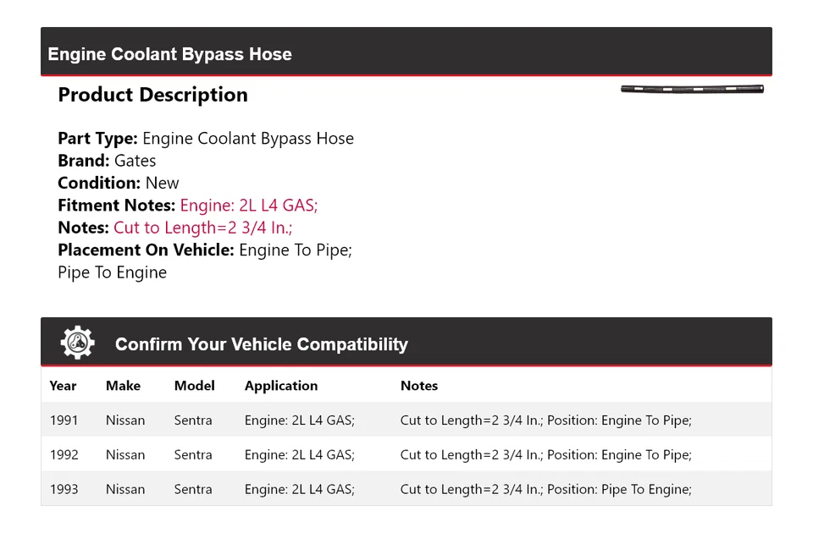Click the Application column header
Viewport: 813px width, 533px height.
click(281, 386)
